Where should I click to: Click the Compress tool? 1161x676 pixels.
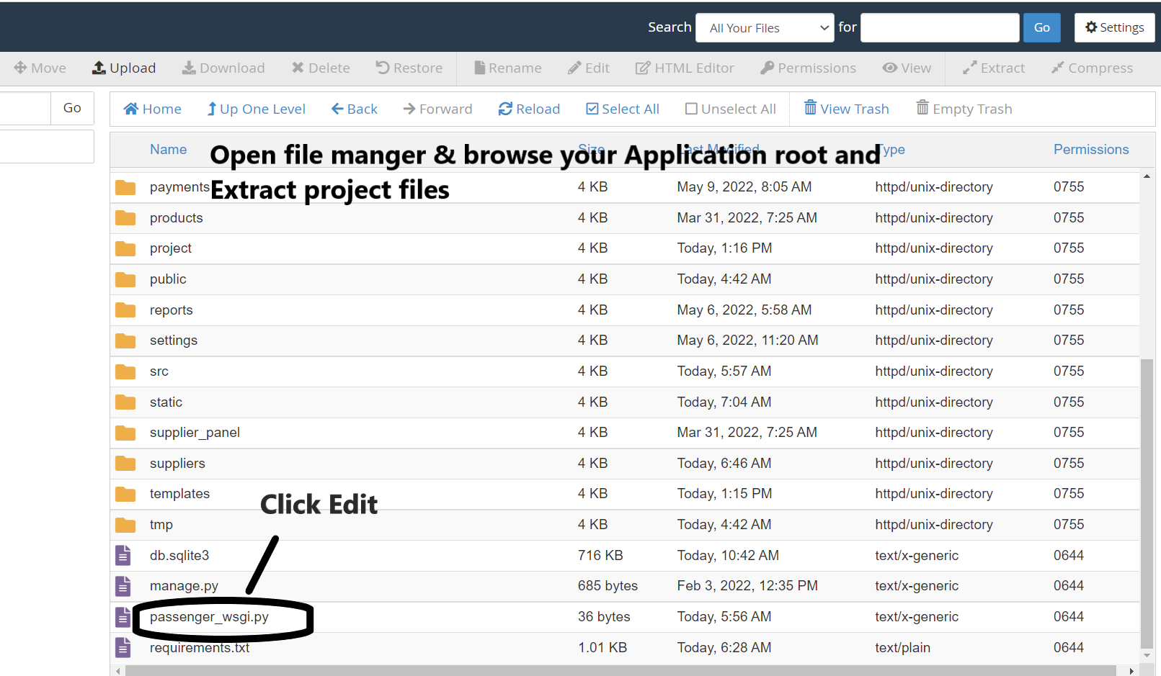(x=1092, y=68)
